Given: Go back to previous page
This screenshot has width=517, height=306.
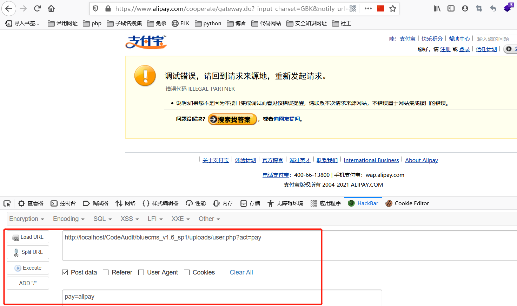Looking at the screenshot, I should [9, 8].
